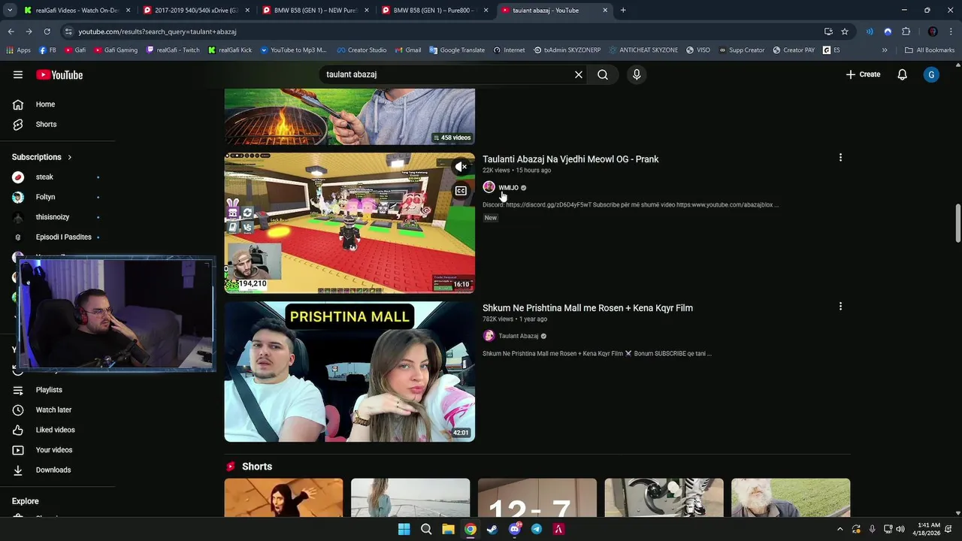Image resolution: width=962 pixels, height=541 pixels.
Task: Open Shorts in the sidebar
Action: [46, 124]
